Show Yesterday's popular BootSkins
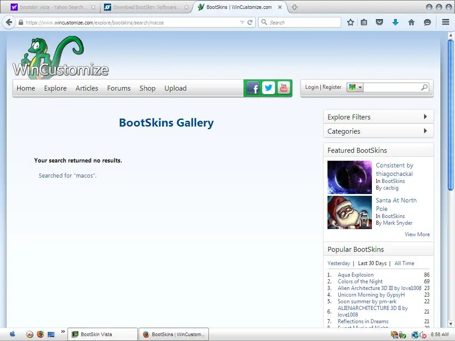The image size is (455, 341). coord(339,263)
